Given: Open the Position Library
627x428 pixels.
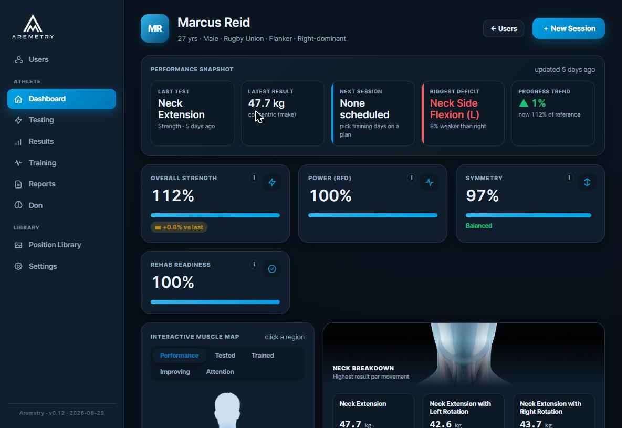Looking at the screenshot, I should pos(61,245).
